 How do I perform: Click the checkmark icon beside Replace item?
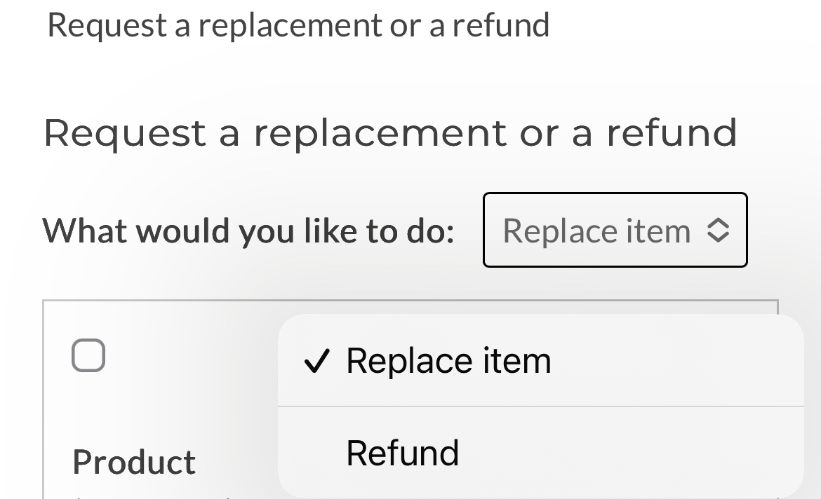coord(317,360)
